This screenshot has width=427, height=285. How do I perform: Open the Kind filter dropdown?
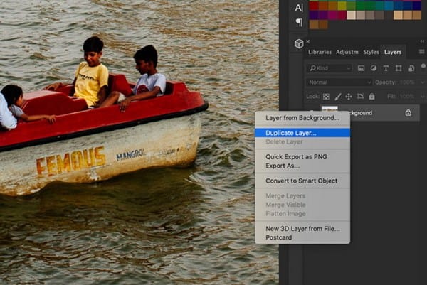coord(330,68)
